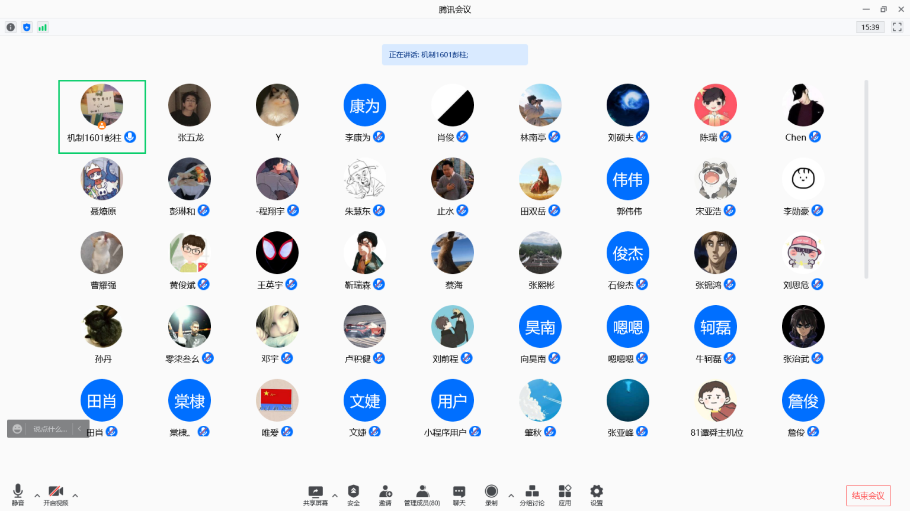
Task: Expand the arrow beside 共享屏幕
Action: tap(335, 496)
